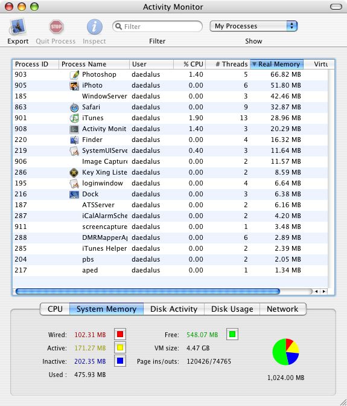
Task: Click the Key Xing Listener icon
Action: [74, 172]
